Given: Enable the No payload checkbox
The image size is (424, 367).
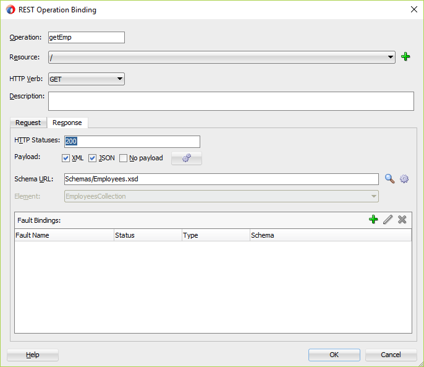Looking at the screenshot, I should click(x=124, y=158).
